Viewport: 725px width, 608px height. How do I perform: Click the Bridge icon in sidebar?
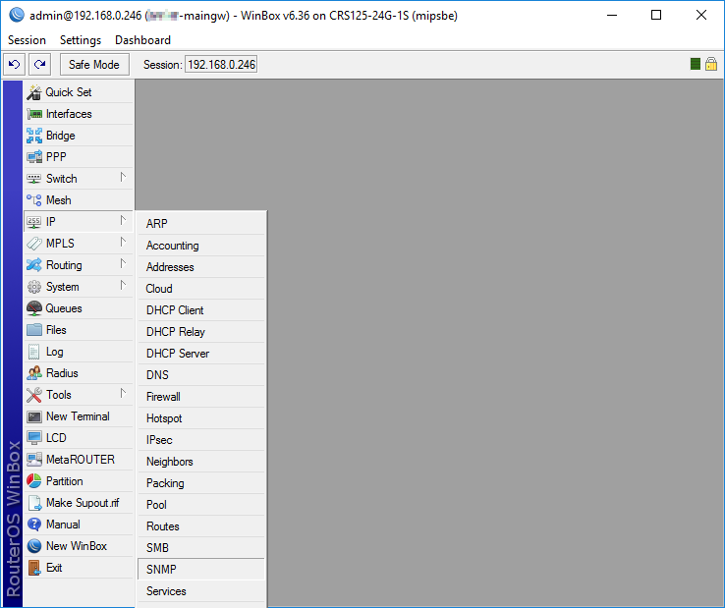[x=34, y=136]
